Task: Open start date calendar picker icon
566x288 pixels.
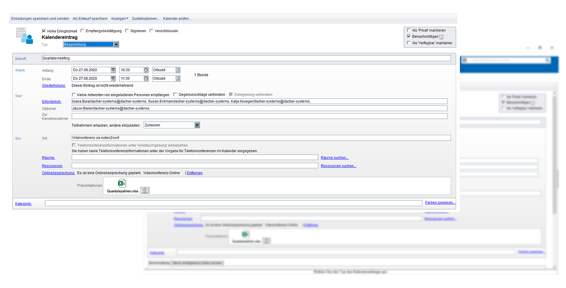Action: [113, 70]
